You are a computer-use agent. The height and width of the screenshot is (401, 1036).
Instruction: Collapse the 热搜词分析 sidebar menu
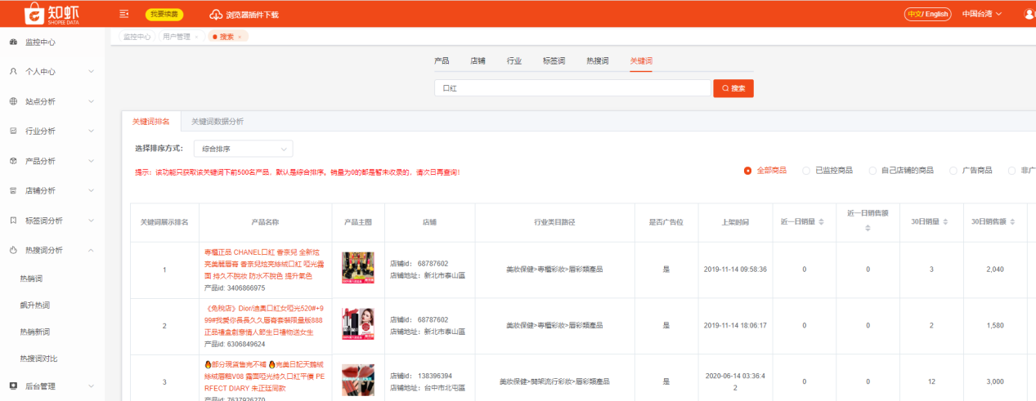91,250
